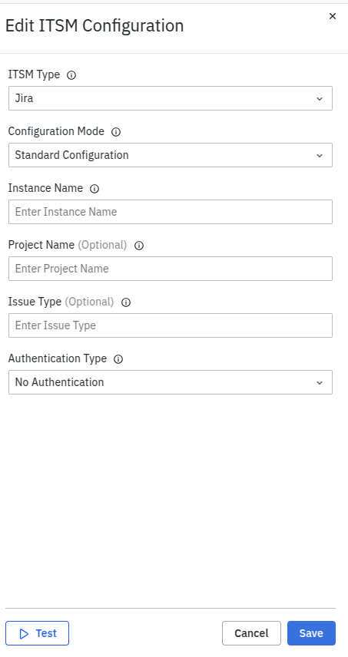Open the No Authentication dropdown

click(x=171, y=382)
